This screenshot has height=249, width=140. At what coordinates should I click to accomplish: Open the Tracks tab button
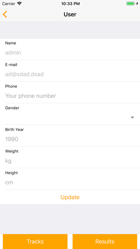[x=35, y=241]
